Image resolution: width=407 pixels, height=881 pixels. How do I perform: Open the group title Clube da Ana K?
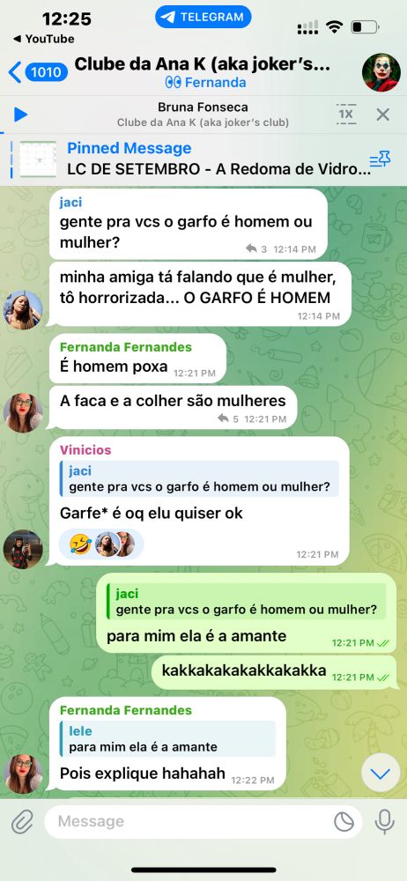(203, 64)
